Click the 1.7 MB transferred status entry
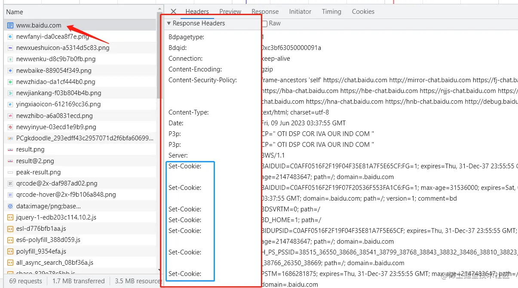 coord(79,281)
